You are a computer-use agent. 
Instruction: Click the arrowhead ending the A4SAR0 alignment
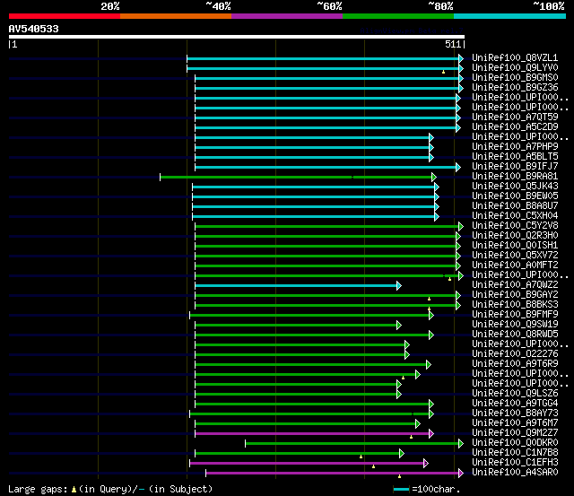click(x=461, y=474)
